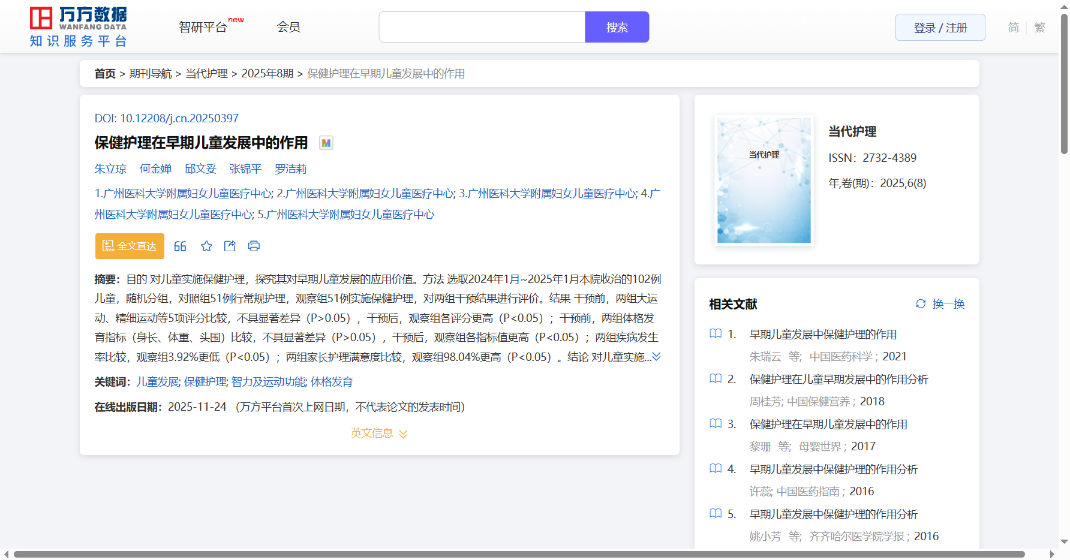Open the 会员 menu item
This screenshot has height=560, width=1070.
(x=288, y=27)
